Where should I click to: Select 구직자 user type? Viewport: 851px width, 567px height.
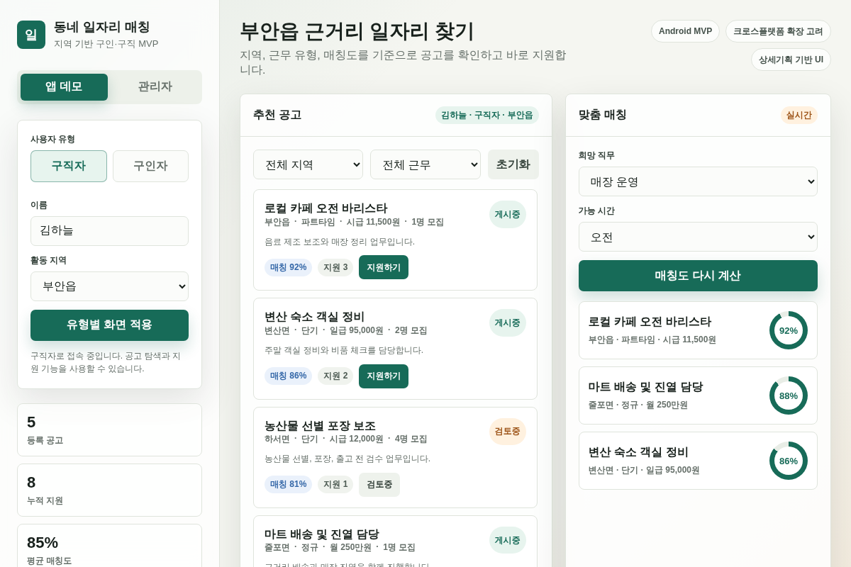[x=69, y=166]
